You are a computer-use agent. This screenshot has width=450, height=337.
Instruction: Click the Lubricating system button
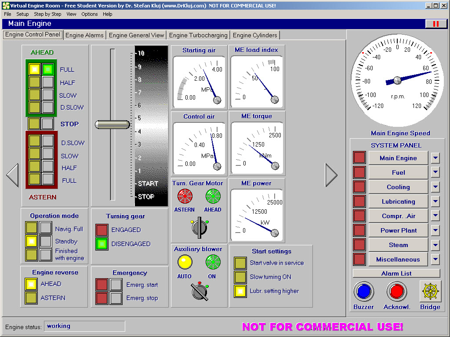coord(398,201)
